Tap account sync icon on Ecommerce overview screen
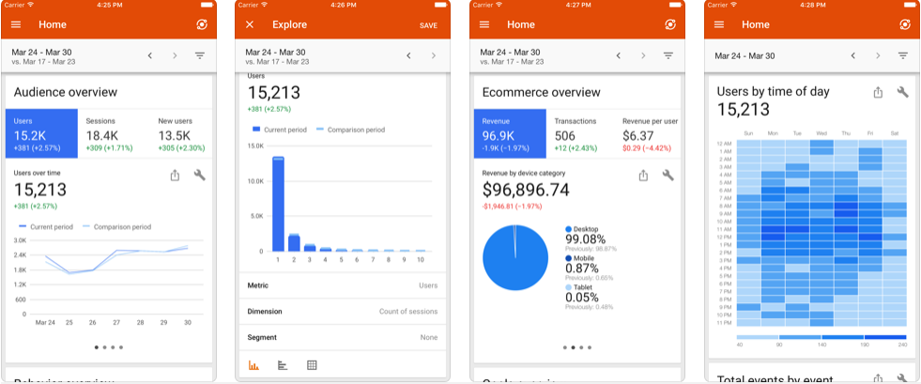The image size is (921, 384). point(670,24)
